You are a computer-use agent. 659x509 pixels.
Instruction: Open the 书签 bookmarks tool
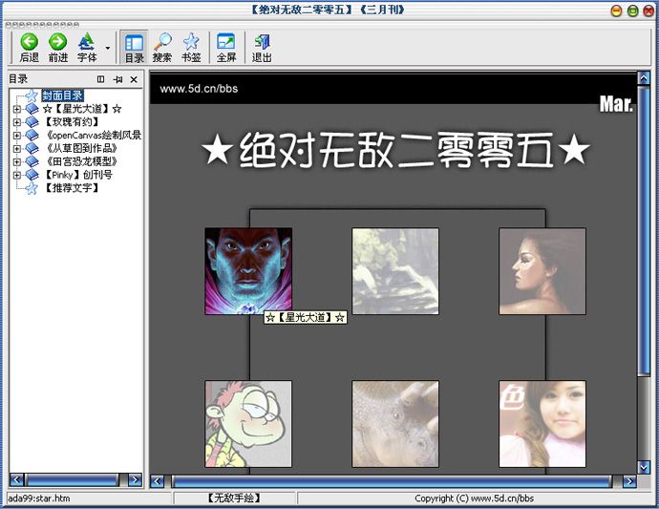coord(191,48)
